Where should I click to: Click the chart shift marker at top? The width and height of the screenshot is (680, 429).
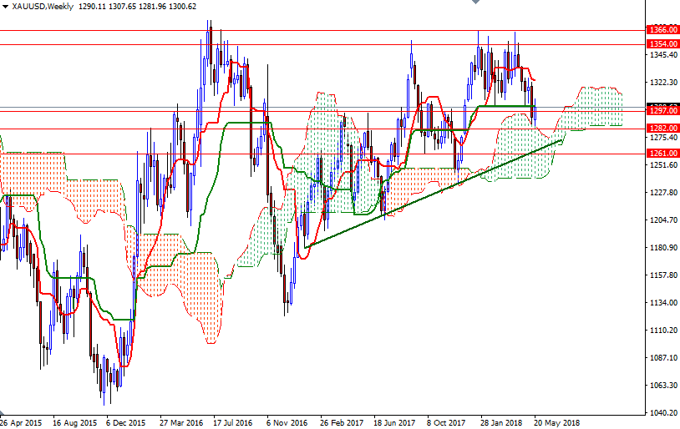(475, 2)
